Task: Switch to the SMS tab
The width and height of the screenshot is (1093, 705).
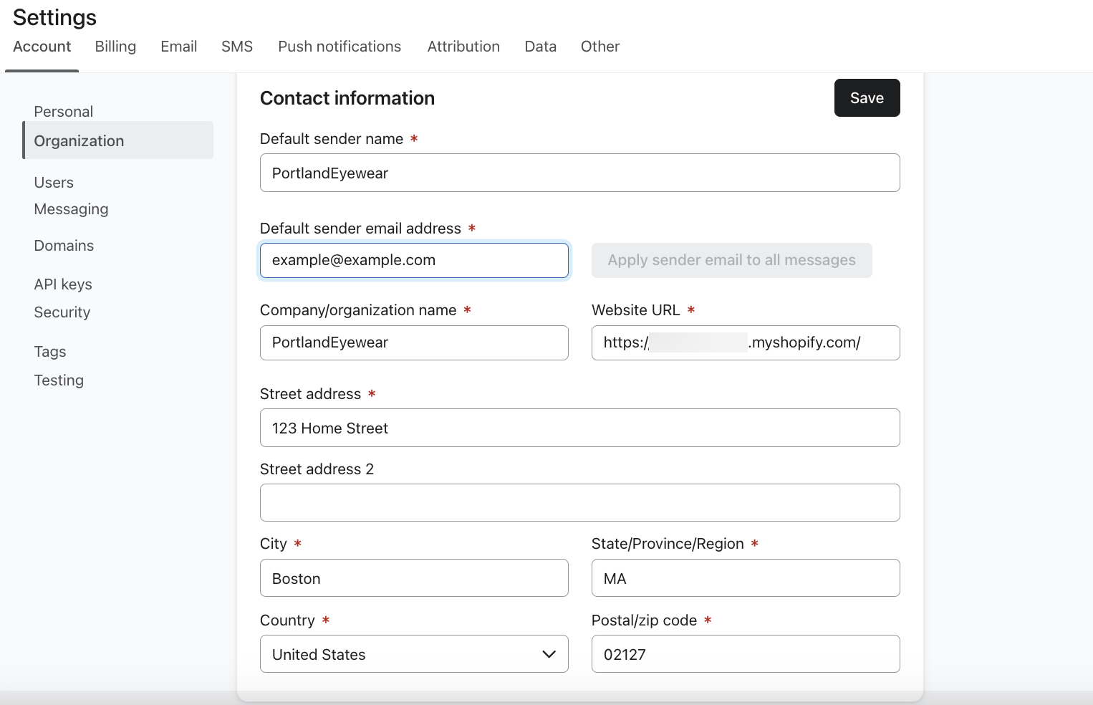Action: click(x=236, y=46)
